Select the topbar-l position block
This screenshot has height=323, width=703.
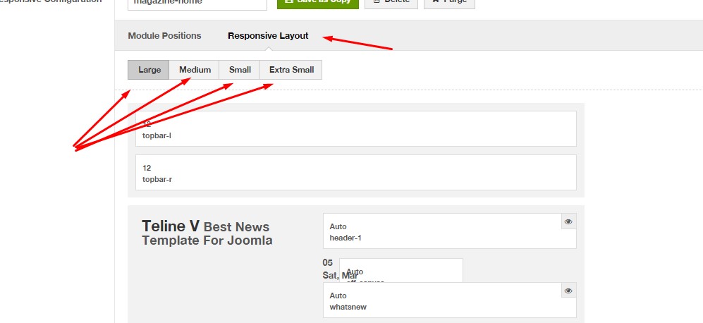tap(356, 129)
